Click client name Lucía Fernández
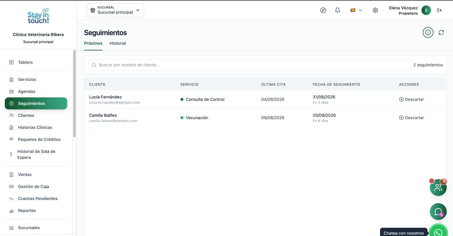Screen dimensions: 453x236 105,97
